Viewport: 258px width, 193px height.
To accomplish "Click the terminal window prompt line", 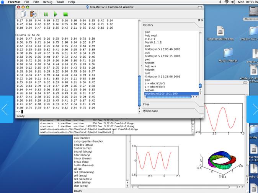I will point(77,132).
